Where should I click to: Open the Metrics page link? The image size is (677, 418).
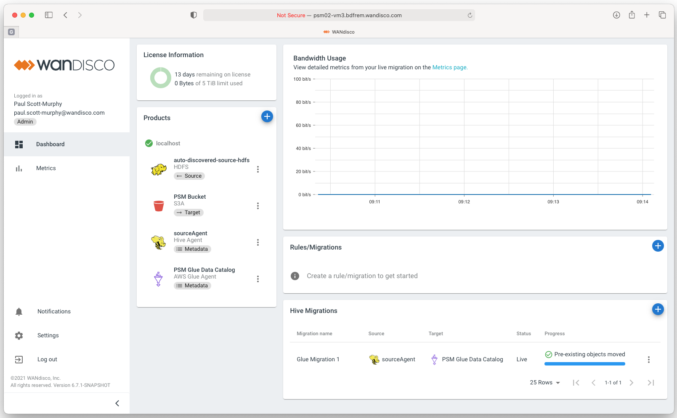450,67
